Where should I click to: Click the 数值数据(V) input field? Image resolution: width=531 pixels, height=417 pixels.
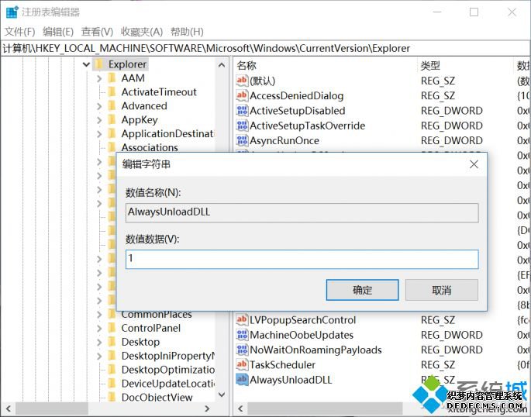pos(302,260)
